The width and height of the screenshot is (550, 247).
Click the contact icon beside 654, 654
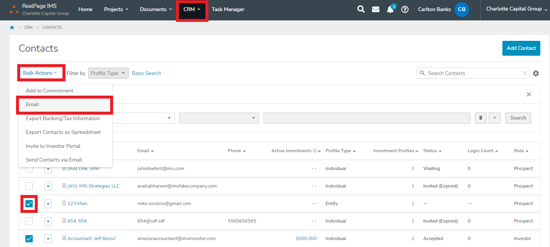[64, 220]
